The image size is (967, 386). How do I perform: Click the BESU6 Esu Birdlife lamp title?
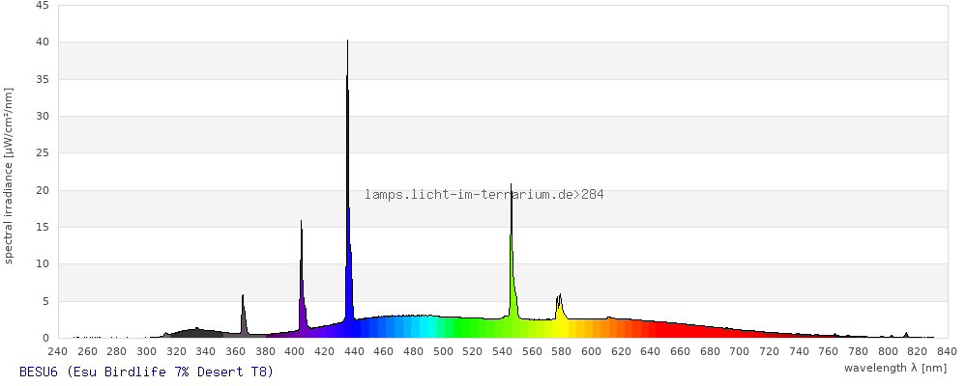pyautogui.click(x=146, y=372)
